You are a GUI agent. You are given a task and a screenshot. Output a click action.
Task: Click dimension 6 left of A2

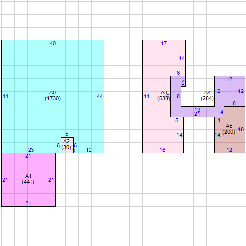pos(58,145)
